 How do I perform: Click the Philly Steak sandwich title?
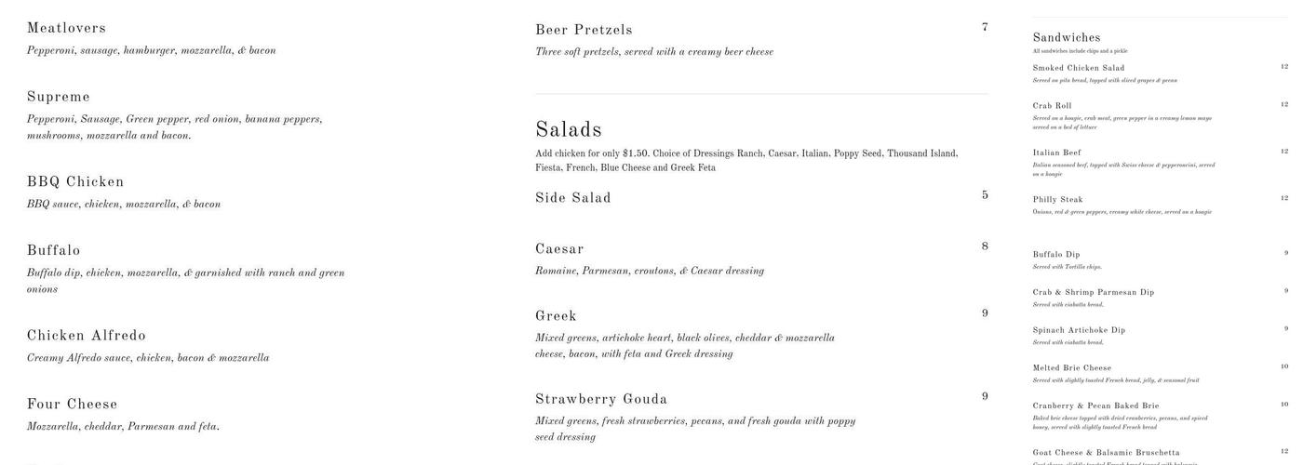click(x=1058, y=200)
